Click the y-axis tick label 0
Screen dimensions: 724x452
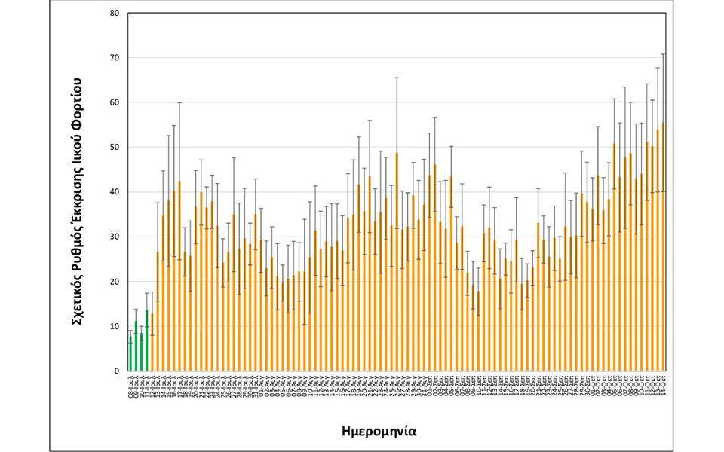click(x=116, y=371)
